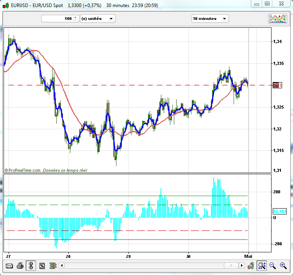
Task: Print the chart using the printer icon
Action: 20,266
